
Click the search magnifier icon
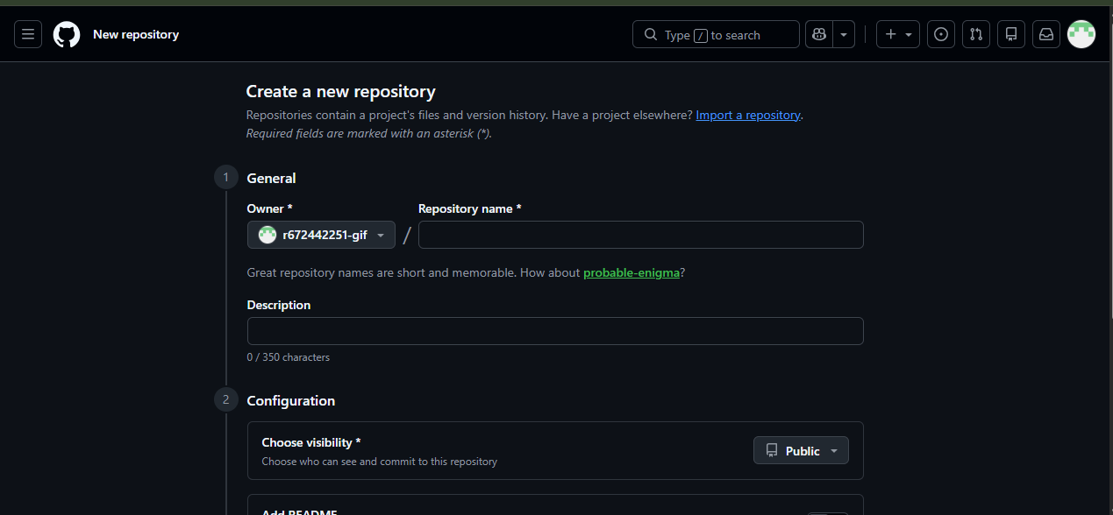tap(651, 34)
